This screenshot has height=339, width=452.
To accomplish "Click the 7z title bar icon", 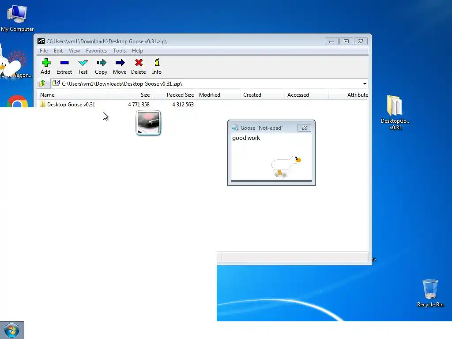I will coord(41,41).
